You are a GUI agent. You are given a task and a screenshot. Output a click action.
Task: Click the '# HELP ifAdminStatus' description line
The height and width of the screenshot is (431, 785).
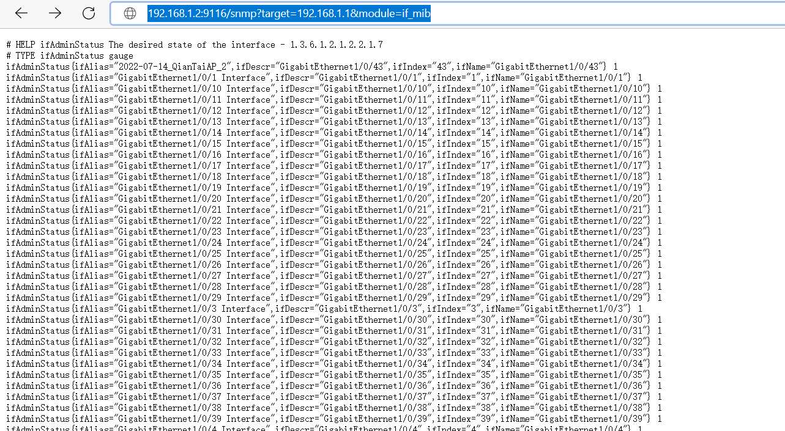(195, 45)
